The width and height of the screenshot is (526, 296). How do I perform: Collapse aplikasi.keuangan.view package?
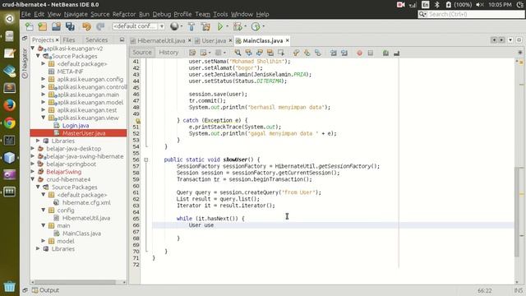44,118
